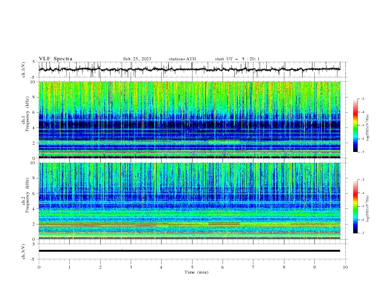Click the upper 'log(PSD)(V²/Hz)' colorbar label
The height and width of the screenshot is (300, 389).
coord(368,128)
